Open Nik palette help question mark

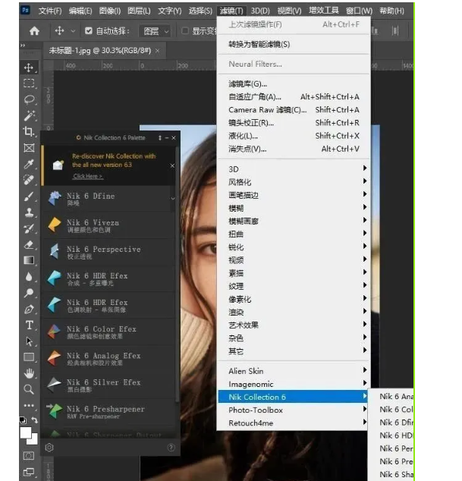(171, 448)
